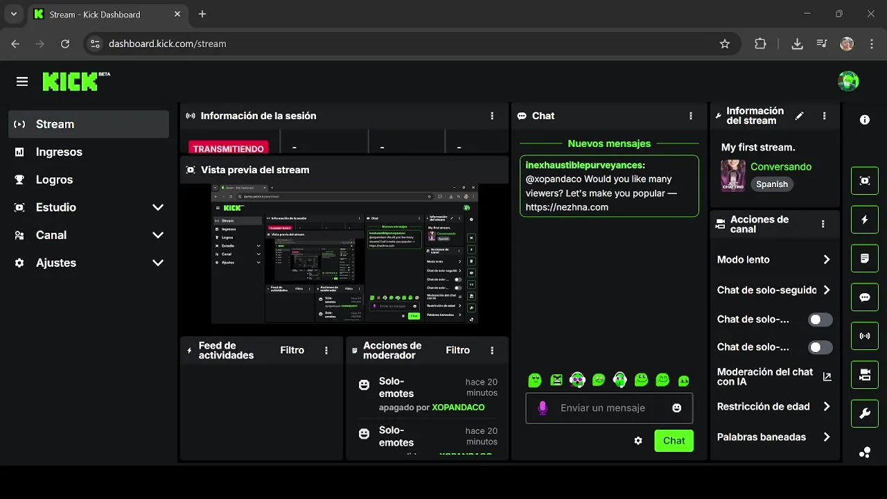The width and height of the screenshot is (887, 499).
Task: Open Ingresos in the left sidebar
Action: pyautogui.click(x=89, y=152)
